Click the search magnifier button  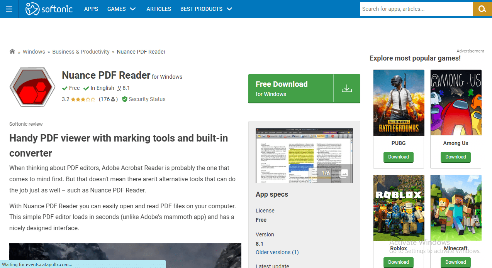click(x=482, y=9)
